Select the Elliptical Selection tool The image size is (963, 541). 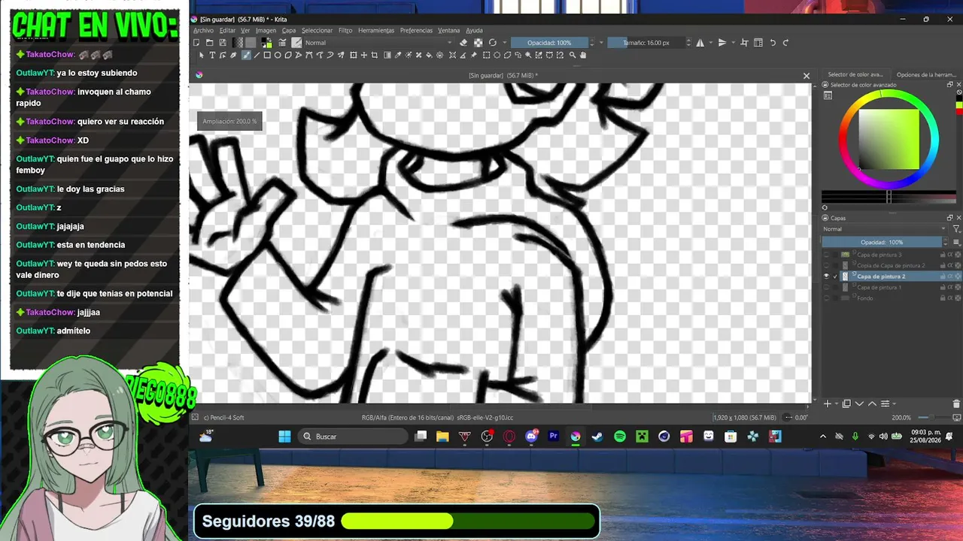(497, 55)
